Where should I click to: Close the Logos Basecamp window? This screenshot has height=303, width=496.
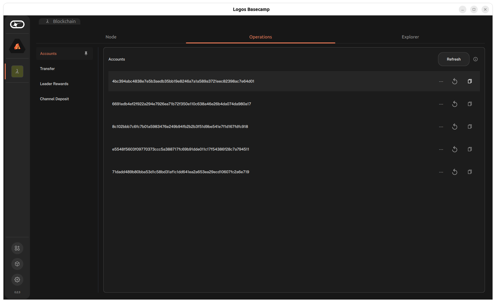click(485, 9)
